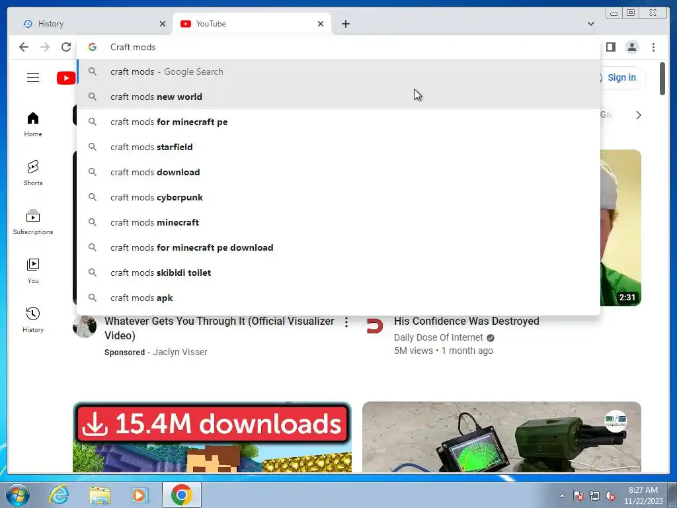Open the Chrome profile avatar
677x508 pixels.
point(631,47)
